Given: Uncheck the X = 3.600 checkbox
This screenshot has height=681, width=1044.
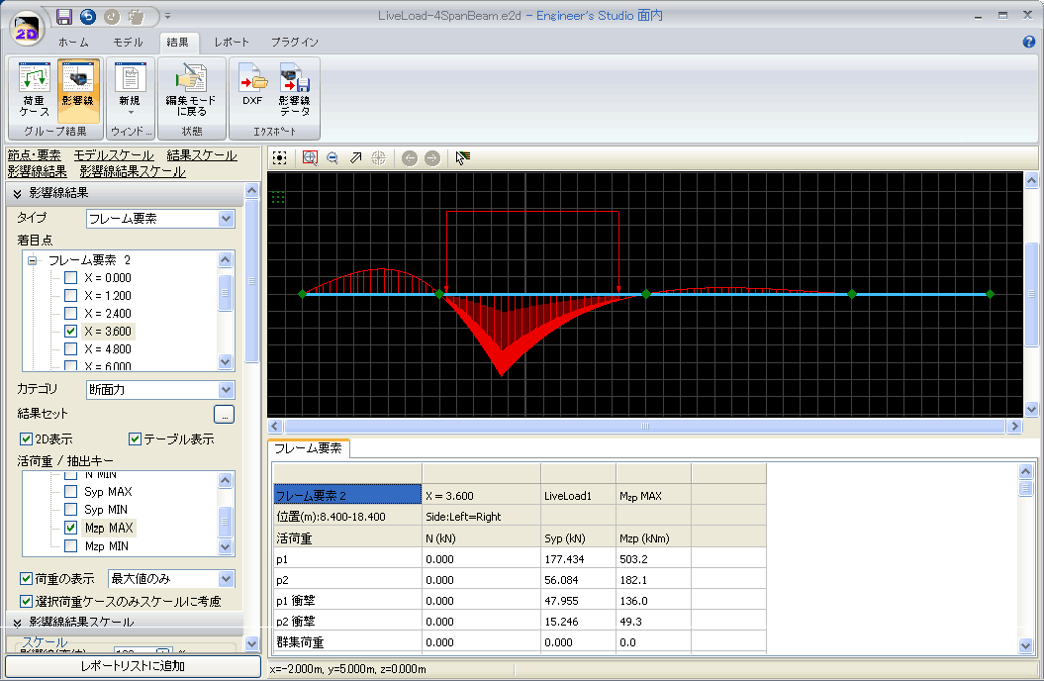Looking at the screenshot, I should tap(70, 331).
